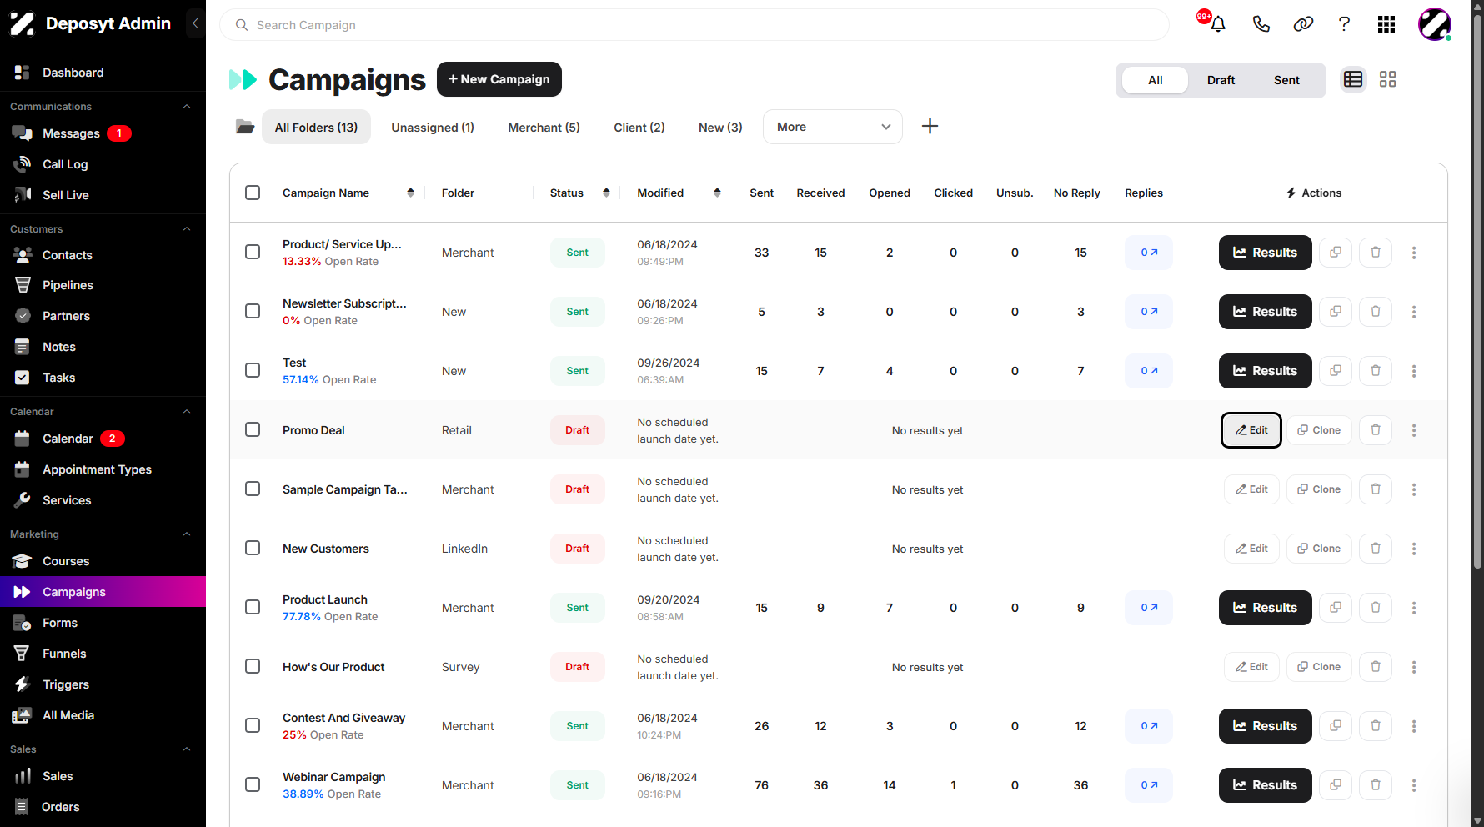Expand the More folders dropdown
Viewport: 1484px width, 827px height.
pyautogui.click(x=832, y=127)
